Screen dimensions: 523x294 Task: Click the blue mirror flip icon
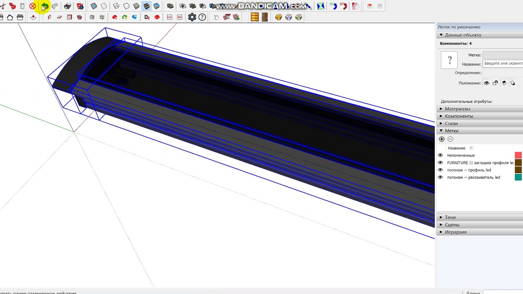pyautogui.click(x=321, y=6)
